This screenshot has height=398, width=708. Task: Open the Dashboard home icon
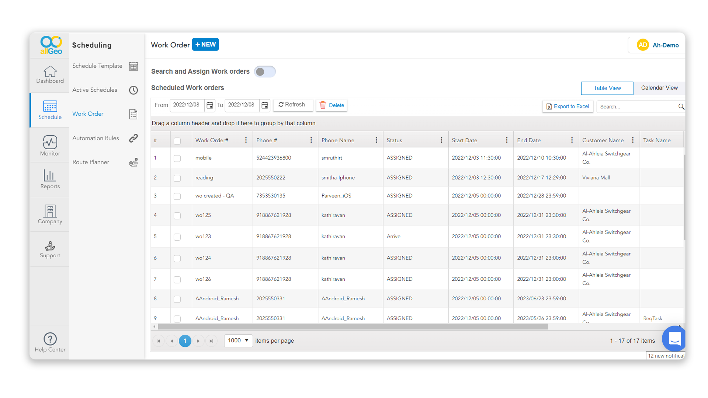pyautogui.click(x=50, y=71)
